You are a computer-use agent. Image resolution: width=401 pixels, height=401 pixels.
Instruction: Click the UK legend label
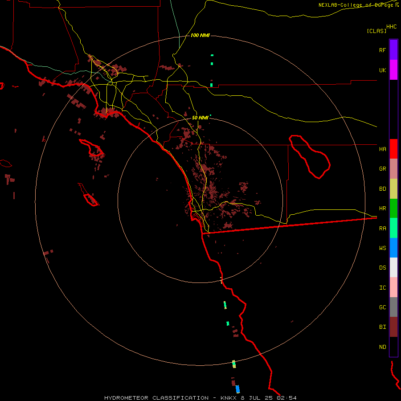pyautogui.click(x=382, y=70)
